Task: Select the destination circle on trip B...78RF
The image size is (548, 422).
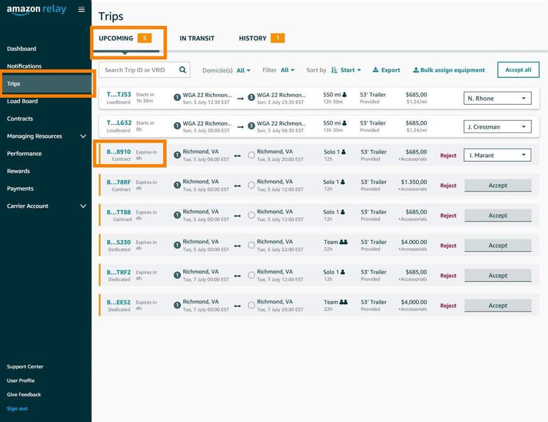Action: pos(251,185)
